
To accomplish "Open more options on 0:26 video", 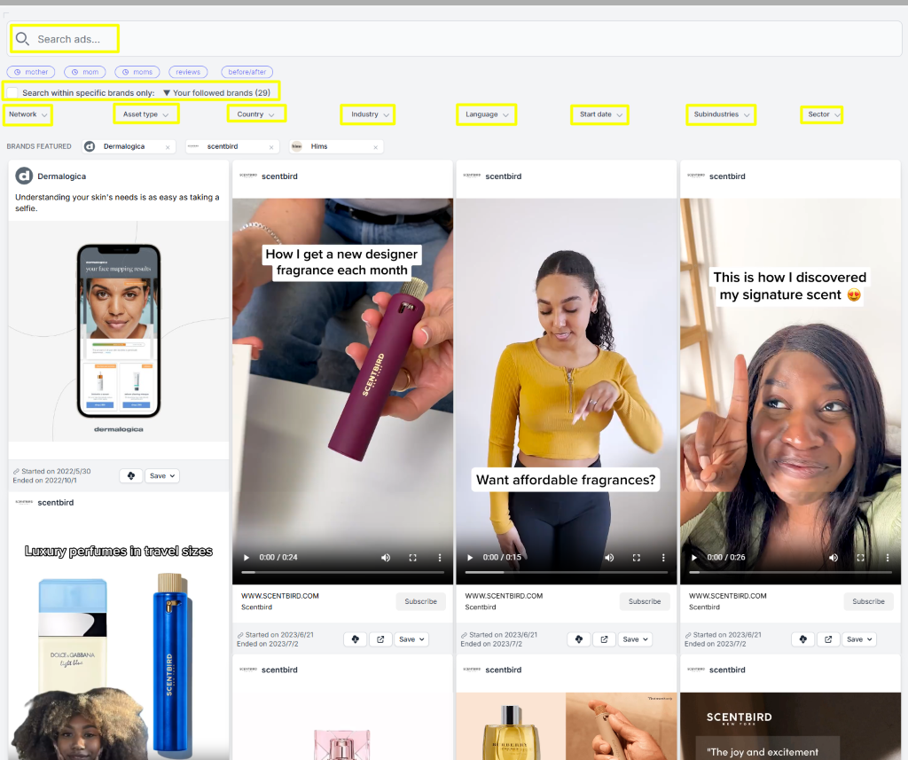I will 887,557.
